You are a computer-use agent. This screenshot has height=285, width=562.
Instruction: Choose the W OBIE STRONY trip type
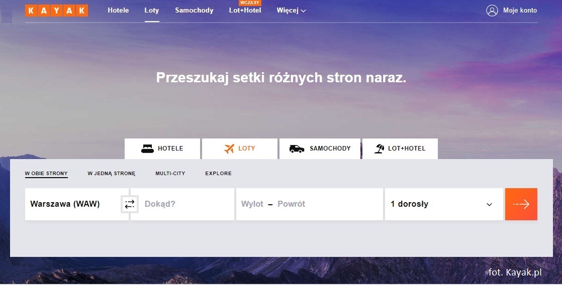(x=46, y=174)
